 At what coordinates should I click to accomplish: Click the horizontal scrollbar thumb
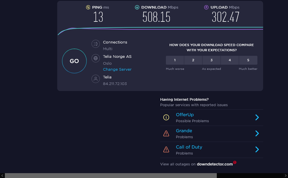coord(111,175)
